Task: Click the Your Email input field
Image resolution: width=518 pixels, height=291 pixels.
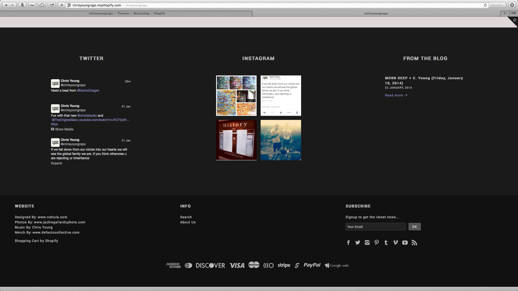Action: (375, 227)
